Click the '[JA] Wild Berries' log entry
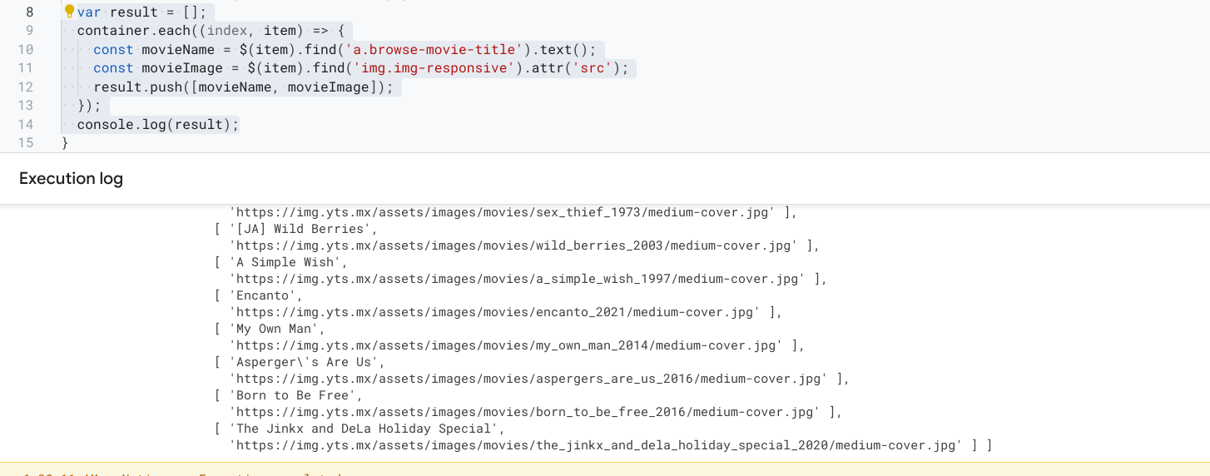This screenshot has width=1210, height=476. pos(300,229)
